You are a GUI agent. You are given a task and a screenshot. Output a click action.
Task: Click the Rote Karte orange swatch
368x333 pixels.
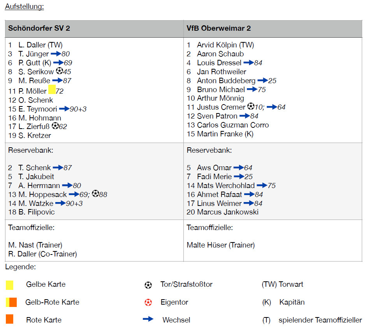click(x=10, y=319)
